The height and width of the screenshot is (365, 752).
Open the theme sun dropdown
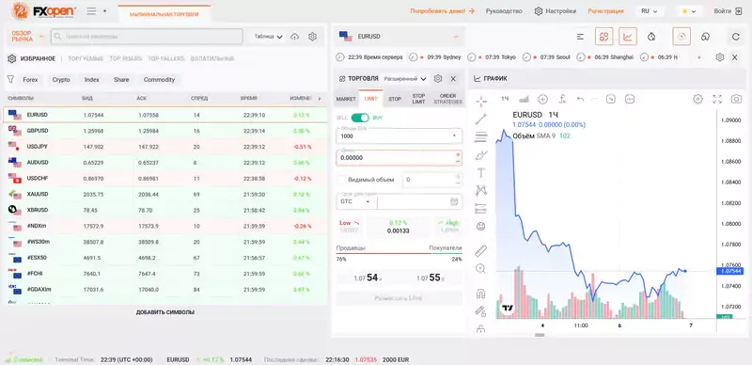[689, 11]
